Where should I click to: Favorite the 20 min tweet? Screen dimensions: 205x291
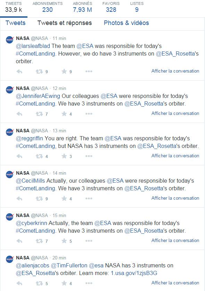point(64,283)
